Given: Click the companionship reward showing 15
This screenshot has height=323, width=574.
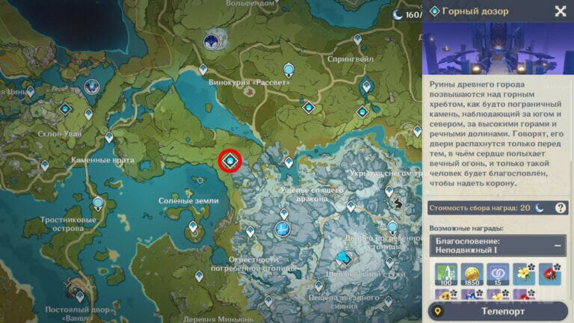Looking at the screenshot, I should [x=498, y=274].
